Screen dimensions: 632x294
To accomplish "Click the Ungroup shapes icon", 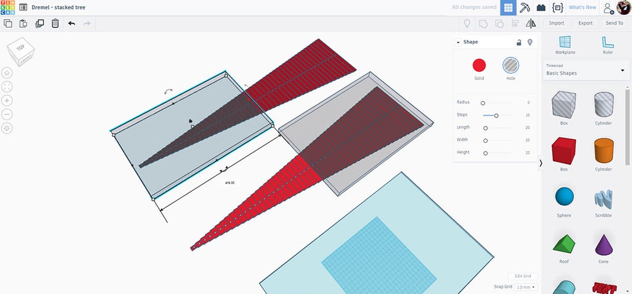I will pyautogui.click(x=499, y=23).
